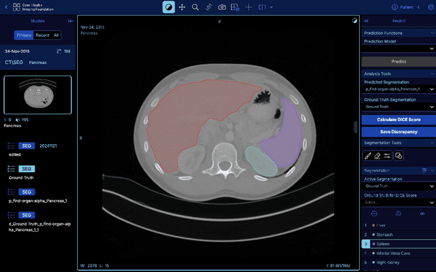Click list icon beside Ground Truth SEG

[x=11, y=169]
